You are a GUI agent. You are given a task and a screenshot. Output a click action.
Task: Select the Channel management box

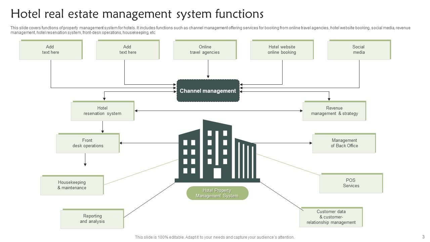(208, 91)
